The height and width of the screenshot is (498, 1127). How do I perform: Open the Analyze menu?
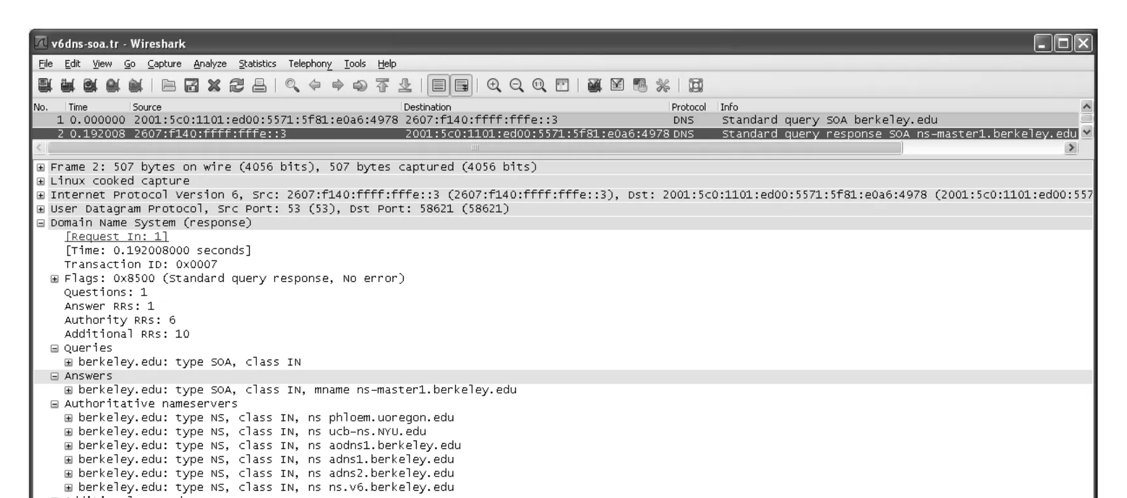[210, 64]
